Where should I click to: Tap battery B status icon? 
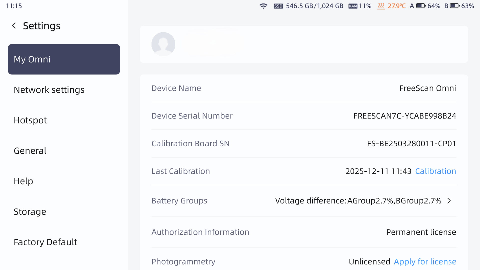tap(455, 6)
